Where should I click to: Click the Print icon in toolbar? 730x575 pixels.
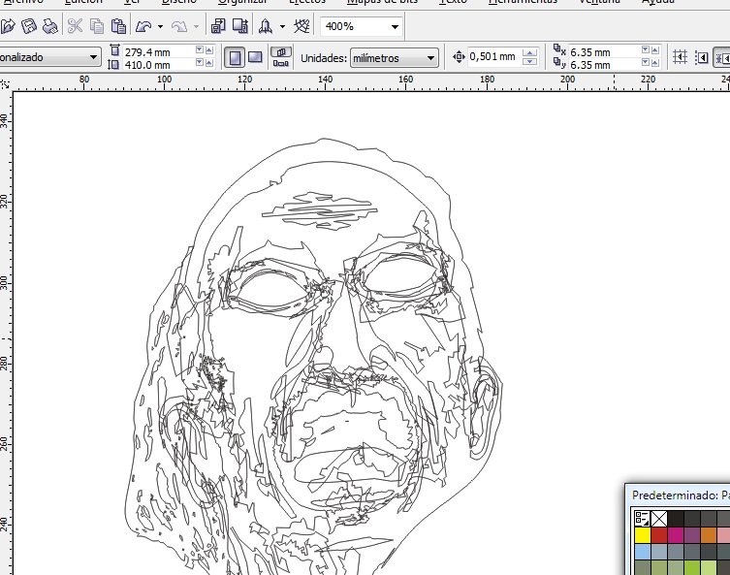click(49, 26)
